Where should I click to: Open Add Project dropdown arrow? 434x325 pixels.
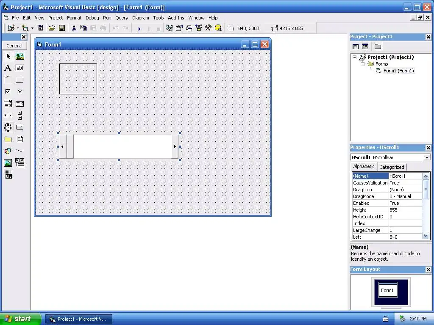click(18, 28)
